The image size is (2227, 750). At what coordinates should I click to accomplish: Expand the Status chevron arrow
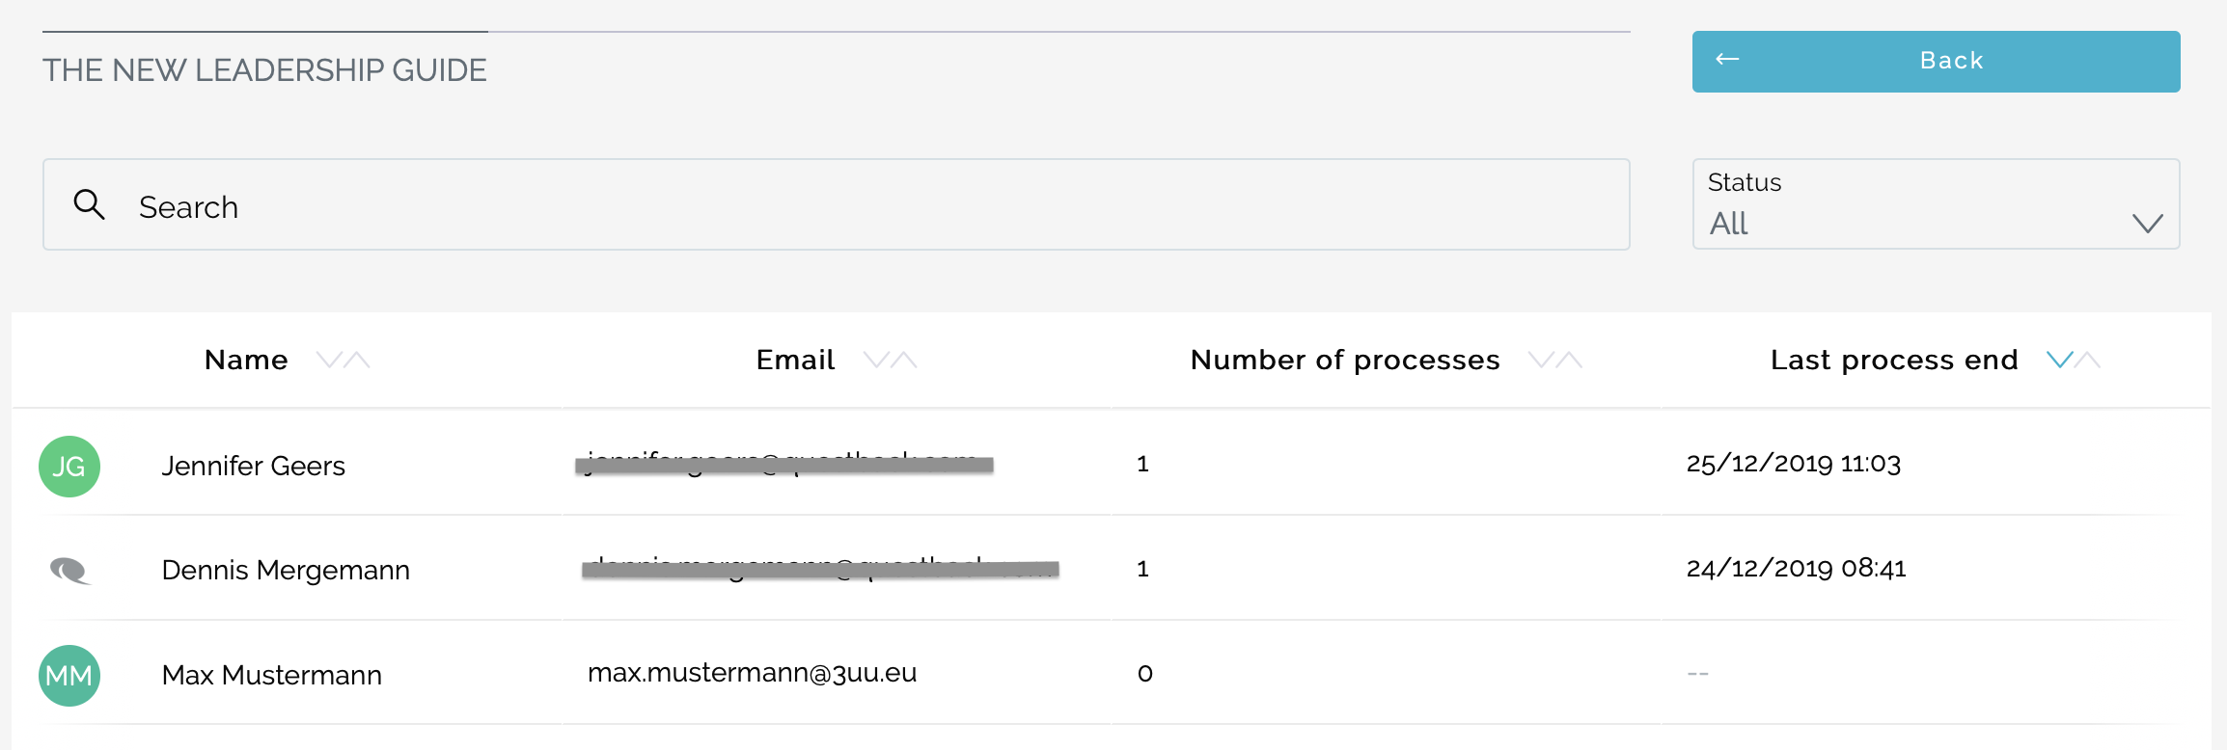coord(2147,224)
